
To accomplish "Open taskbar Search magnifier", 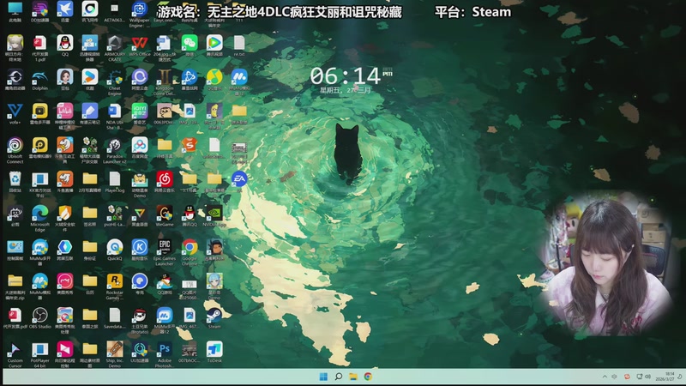I will coord(338,377).
